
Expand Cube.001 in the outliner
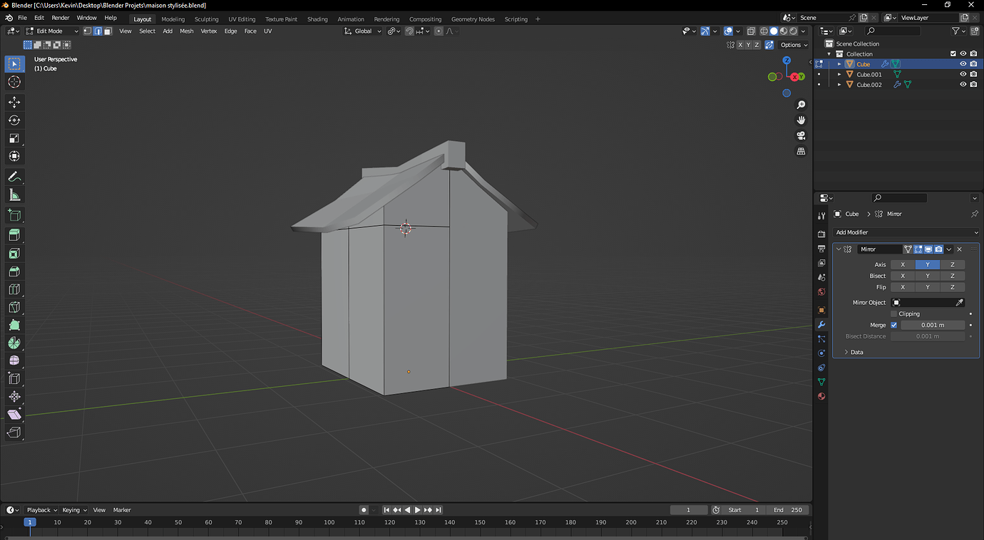pos(839,74)
